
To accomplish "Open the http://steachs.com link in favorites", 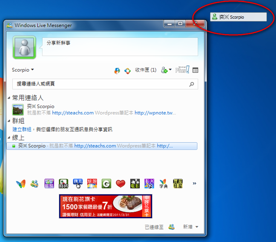I will click(73, 113).
